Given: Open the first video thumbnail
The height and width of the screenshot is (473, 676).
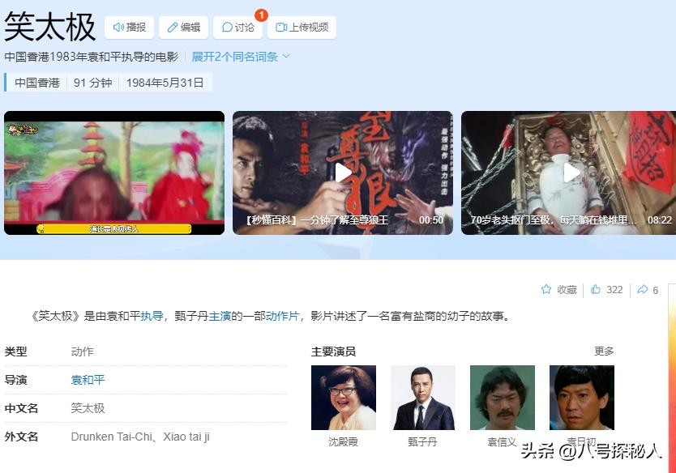Looking at the screenshot, I should pyautogui.click(x=114, y=173).
